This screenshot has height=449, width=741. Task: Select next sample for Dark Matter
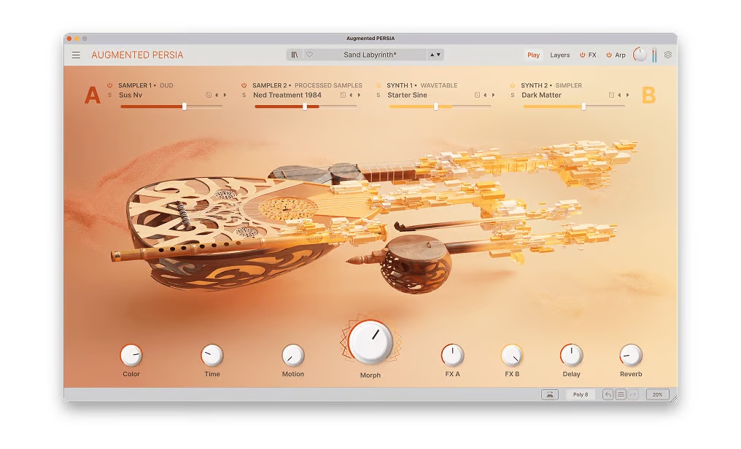627,95
